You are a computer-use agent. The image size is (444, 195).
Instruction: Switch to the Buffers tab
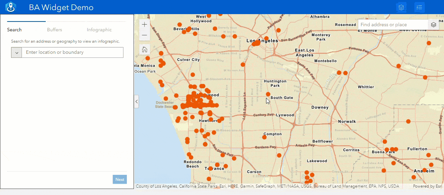pyautogui.click(x=54, y=30)
